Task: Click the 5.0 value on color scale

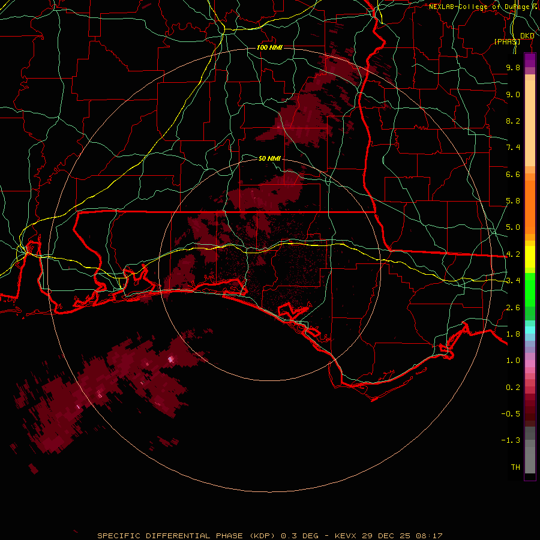Action: 513,227
